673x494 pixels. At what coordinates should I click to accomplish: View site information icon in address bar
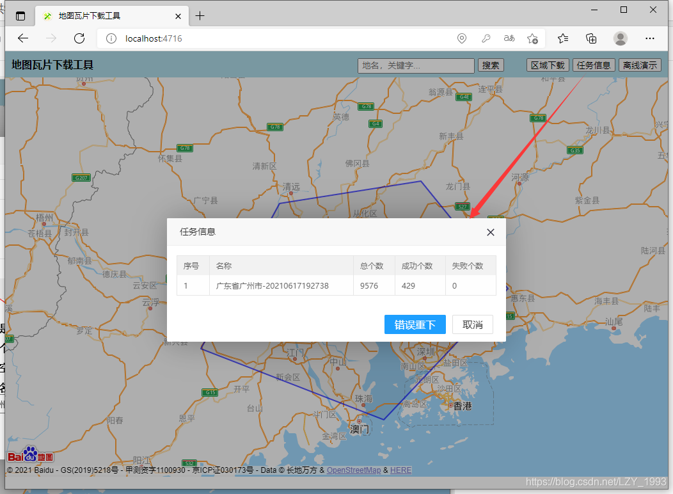pos(111,38)
